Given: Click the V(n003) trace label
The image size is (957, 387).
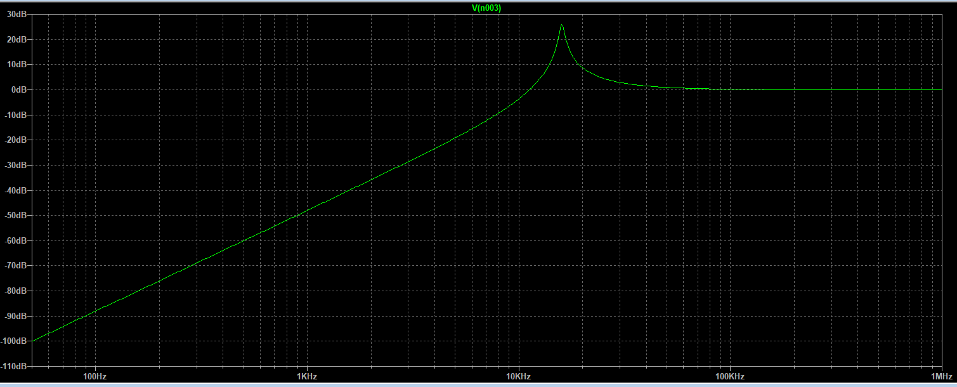Looking at the screenshot, I should point(487,8).
